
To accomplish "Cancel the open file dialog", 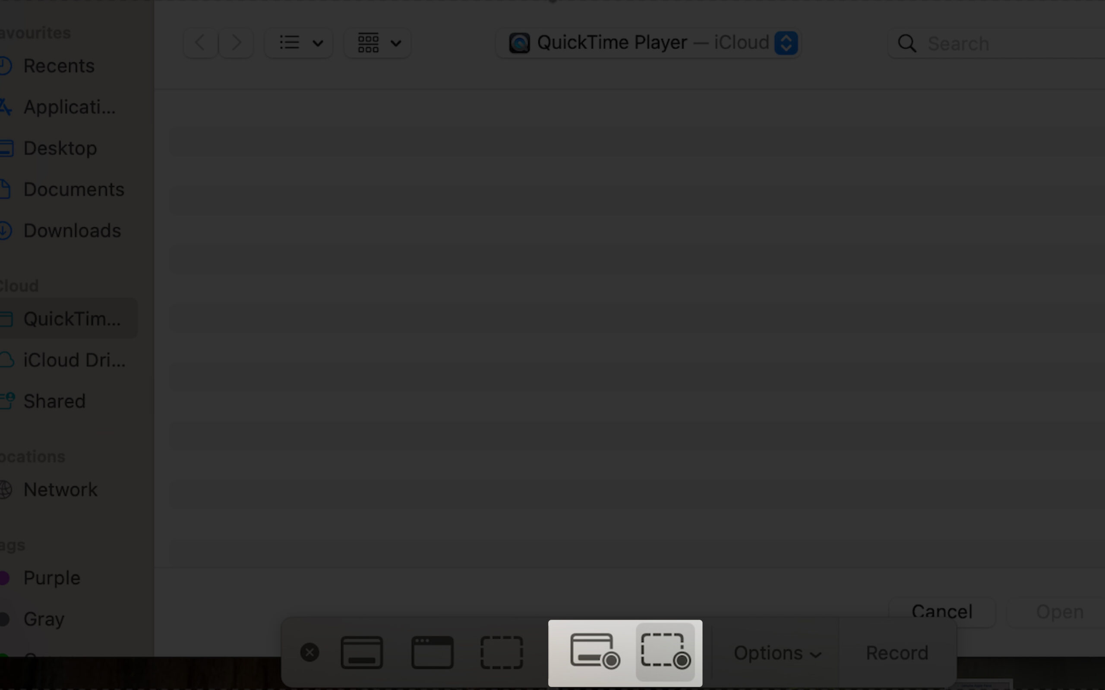I will (942, 611).
